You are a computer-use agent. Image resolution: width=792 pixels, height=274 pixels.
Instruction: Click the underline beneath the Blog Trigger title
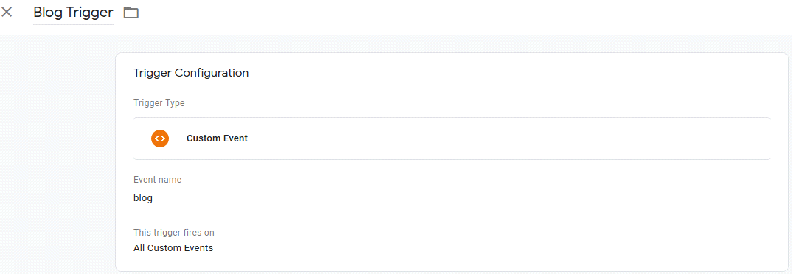(73, 24)
